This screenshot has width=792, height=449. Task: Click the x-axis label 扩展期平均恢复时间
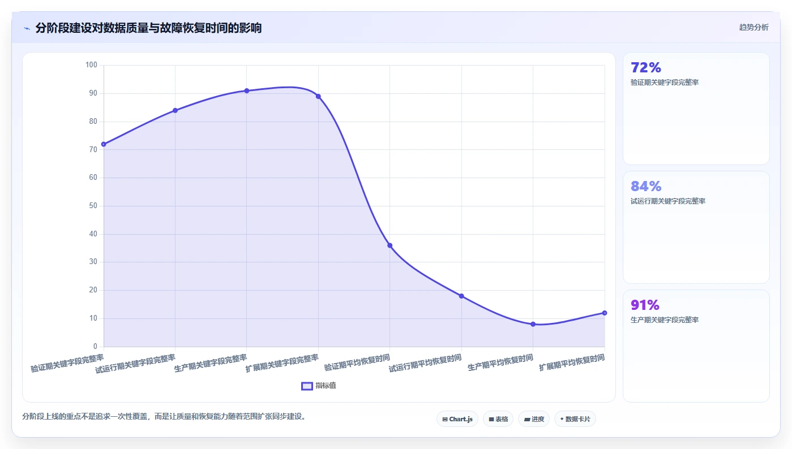pos(572,362)
